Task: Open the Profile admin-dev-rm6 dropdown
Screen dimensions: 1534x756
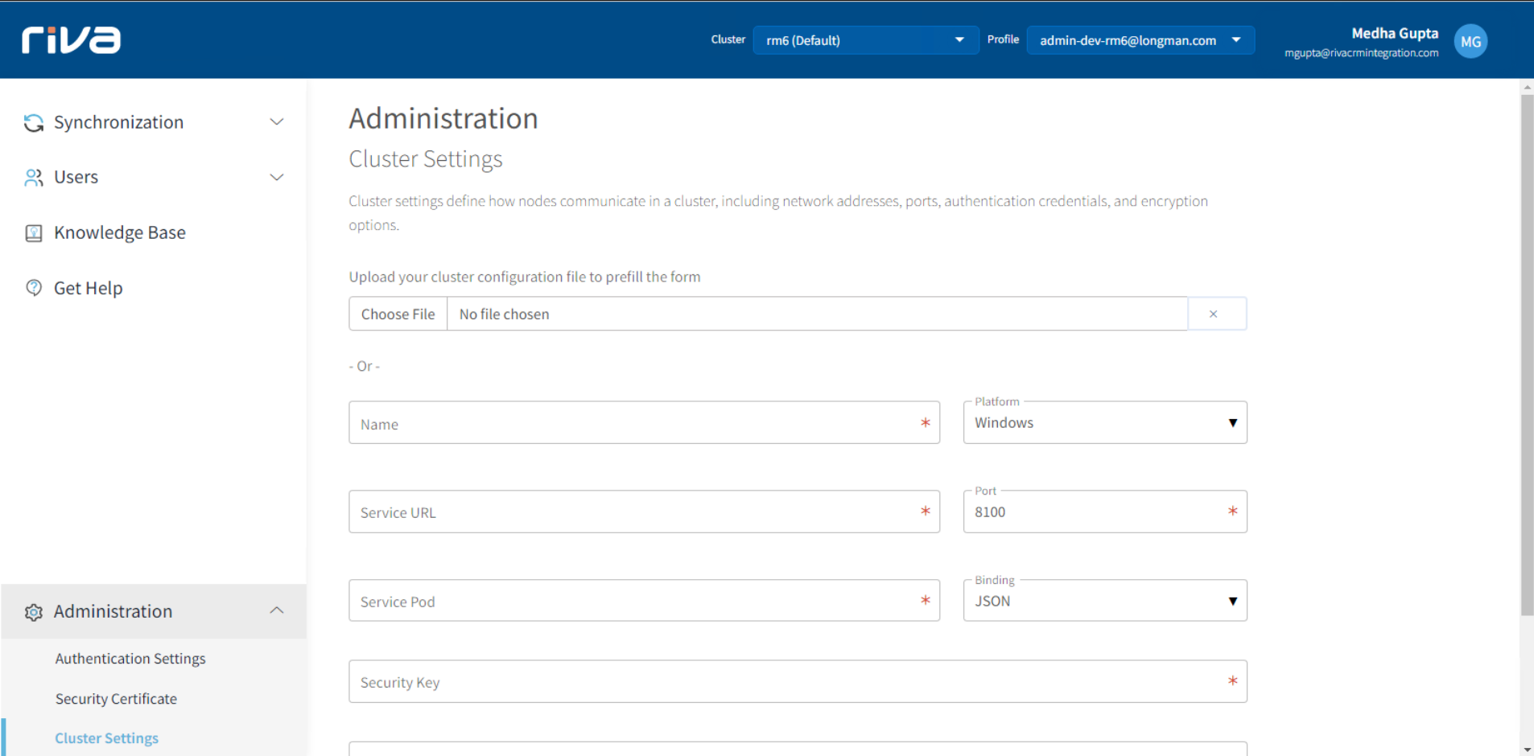Action: point(1140,40)
